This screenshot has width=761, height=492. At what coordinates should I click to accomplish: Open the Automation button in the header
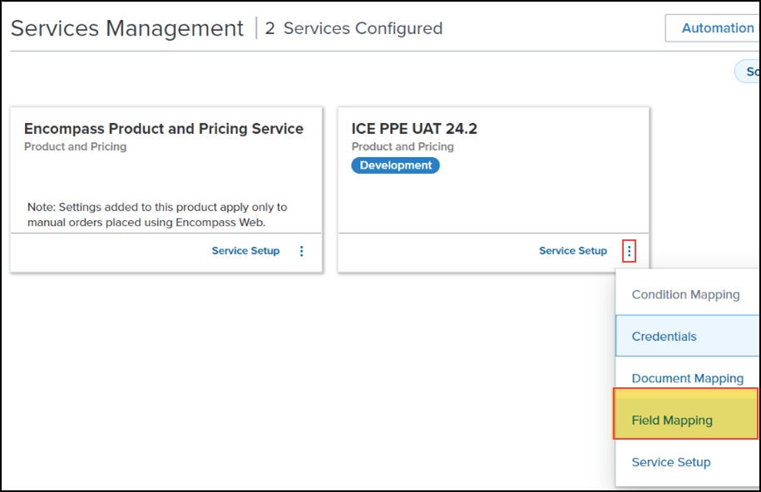pyautogui.click(x=713, y=28)
